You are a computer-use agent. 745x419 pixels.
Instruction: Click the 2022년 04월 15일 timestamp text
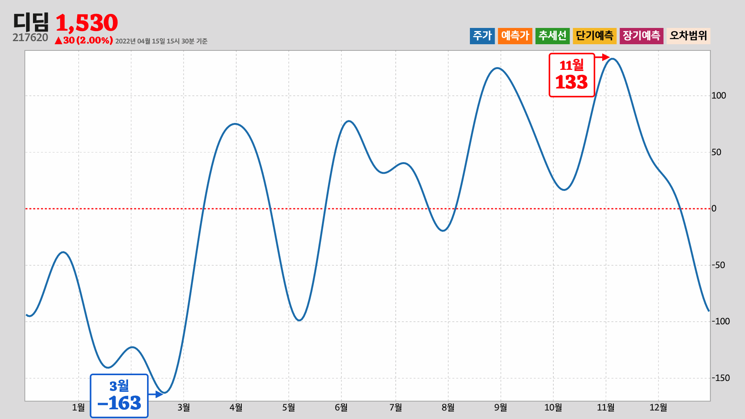(x=161, y=41)
